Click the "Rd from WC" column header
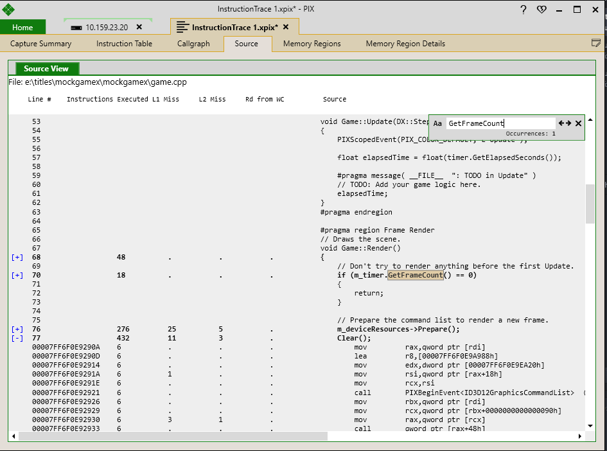The image size is (607, 451). 265,99
